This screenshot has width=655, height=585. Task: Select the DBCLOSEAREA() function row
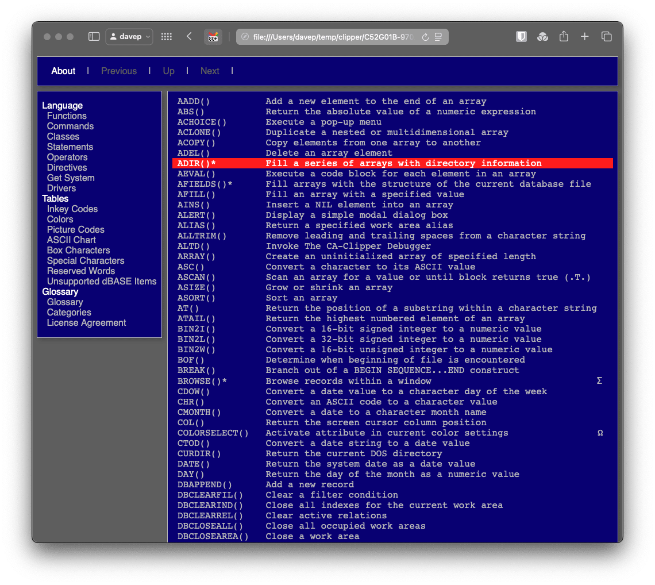tap(392, 537)
